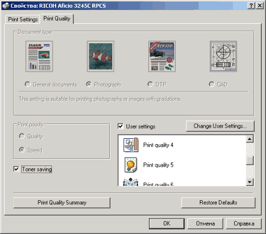Click the Print Quality Summary button

point(62,203)
